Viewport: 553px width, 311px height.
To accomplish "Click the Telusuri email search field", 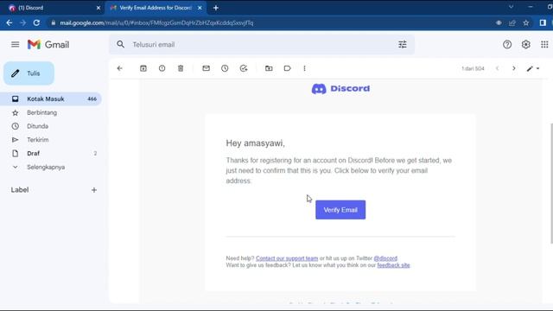I will coord(261,44).
